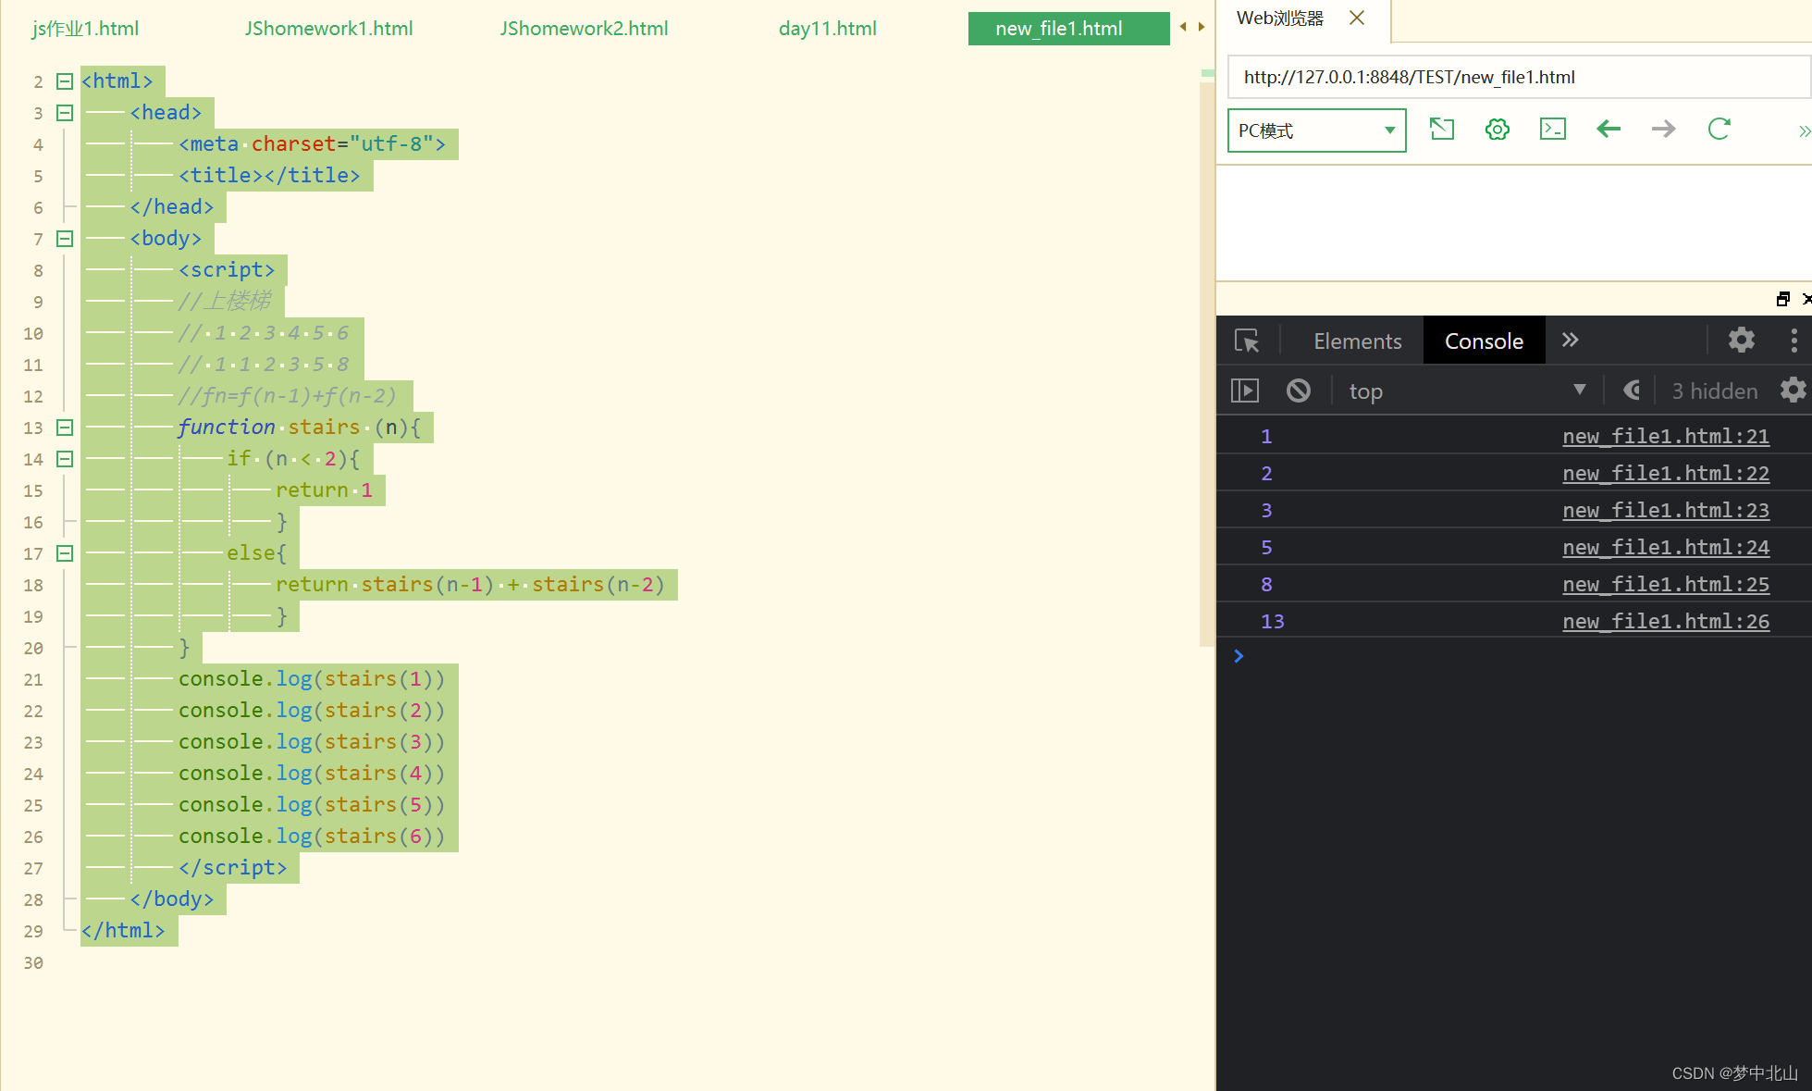Collapse the html tag fold marker
This screenshot has width=1812, height=1091.
point(65,81)
